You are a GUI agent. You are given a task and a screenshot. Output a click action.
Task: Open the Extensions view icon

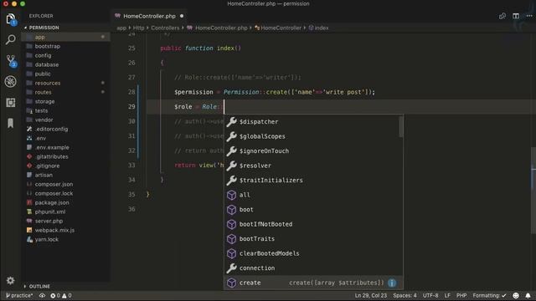pos(11,102)
